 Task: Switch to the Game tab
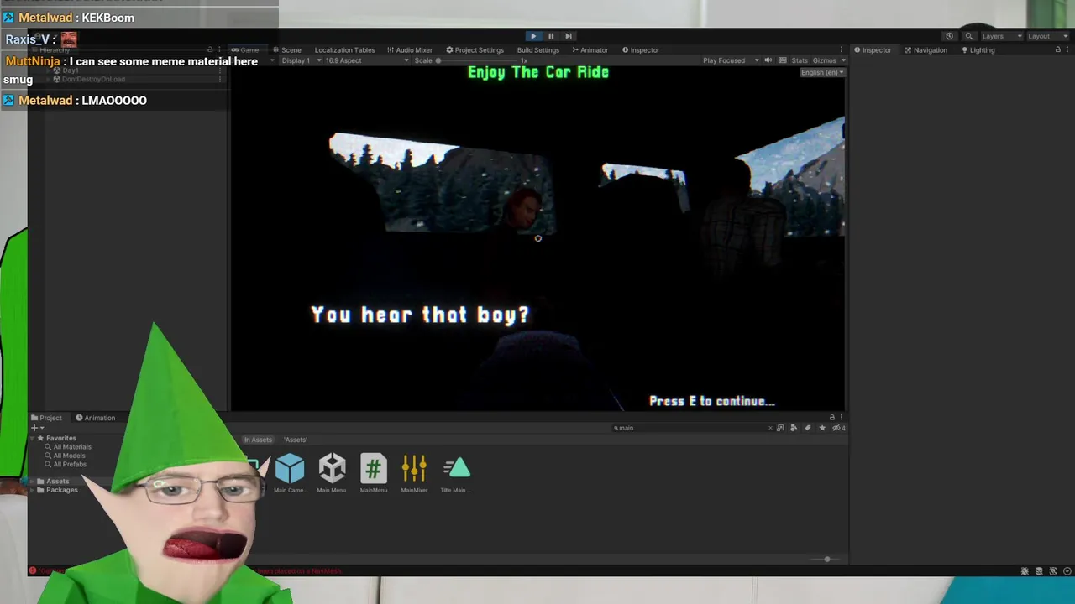pos(245,50)
